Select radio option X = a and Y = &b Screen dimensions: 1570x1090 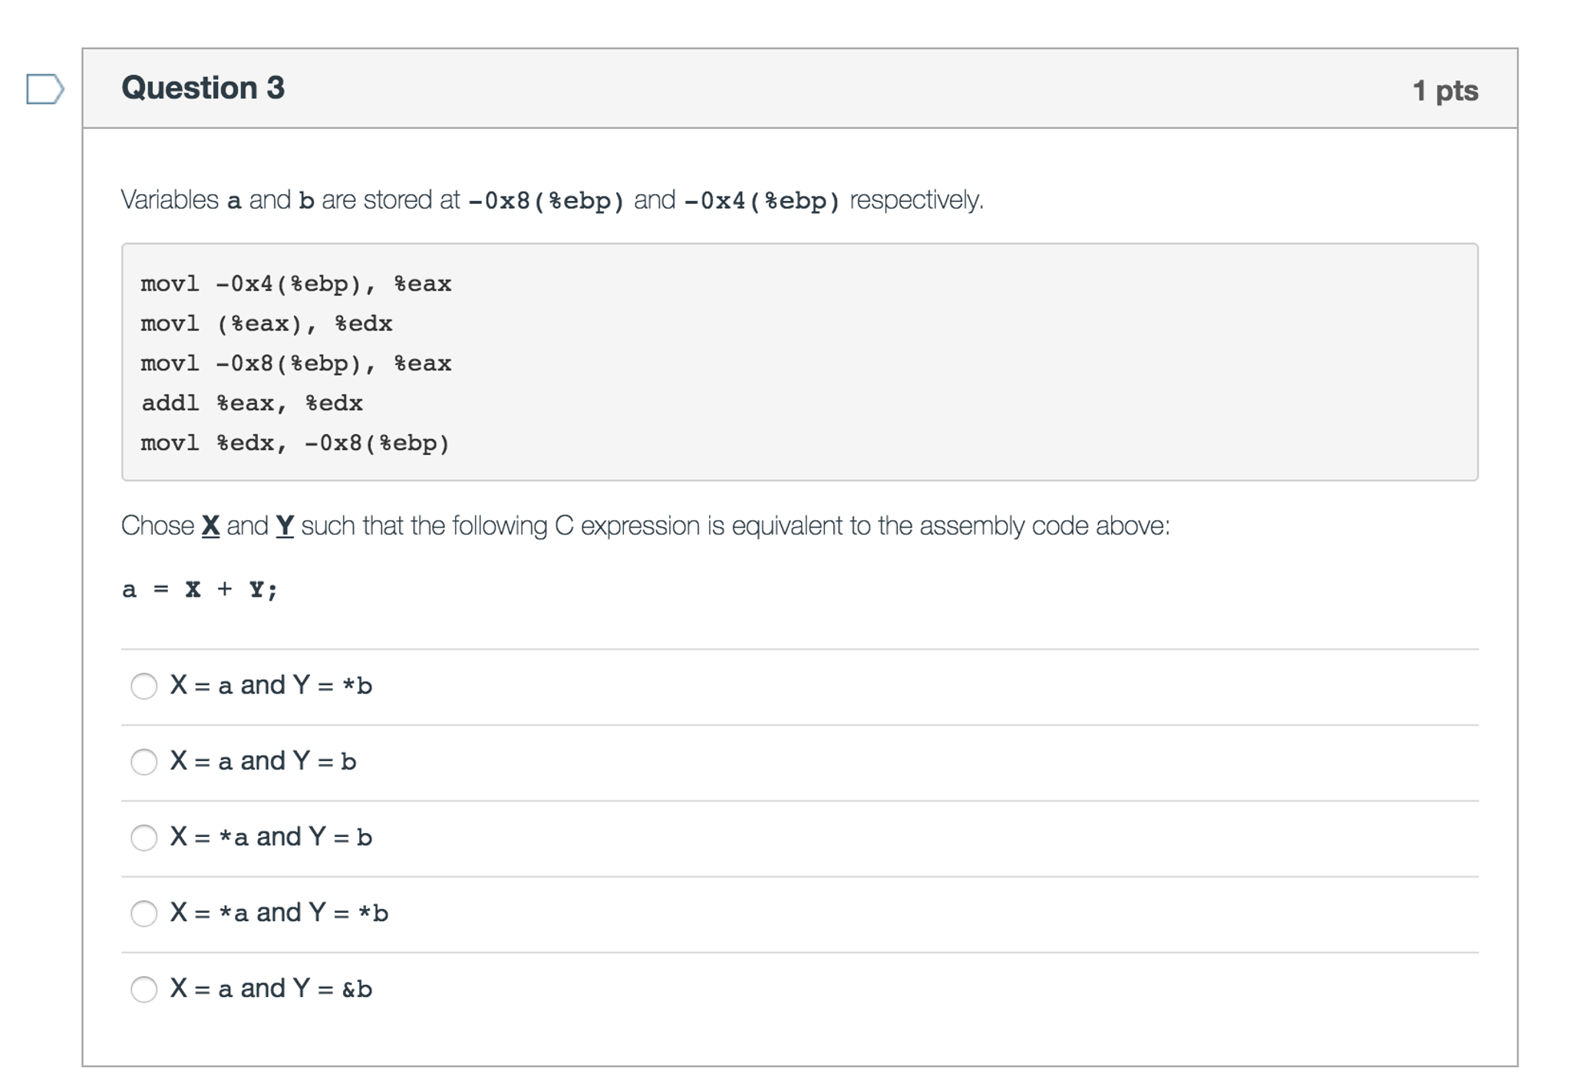coord(144,990)
